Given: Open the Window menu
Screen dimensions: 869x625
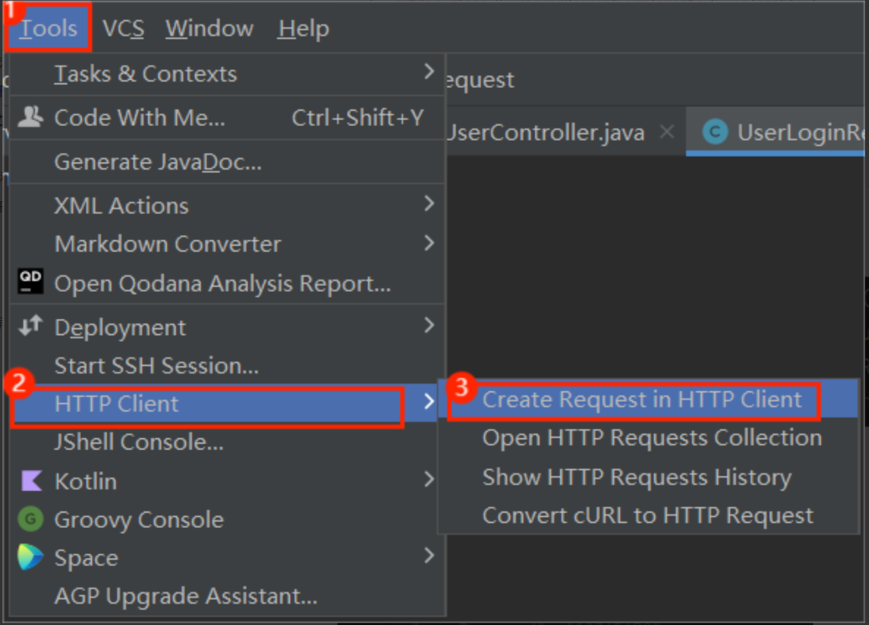Looking at the screenshot, I should pyautogui.click(x=210, y=28).
